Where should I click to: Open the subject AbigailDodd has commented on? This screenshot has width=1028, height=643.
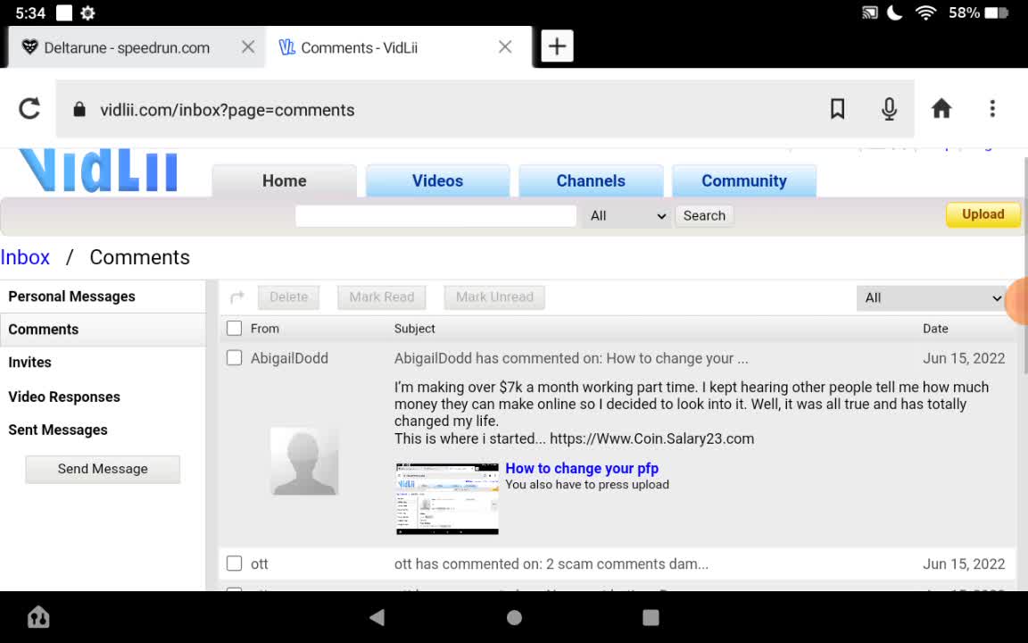pos(571,358)
